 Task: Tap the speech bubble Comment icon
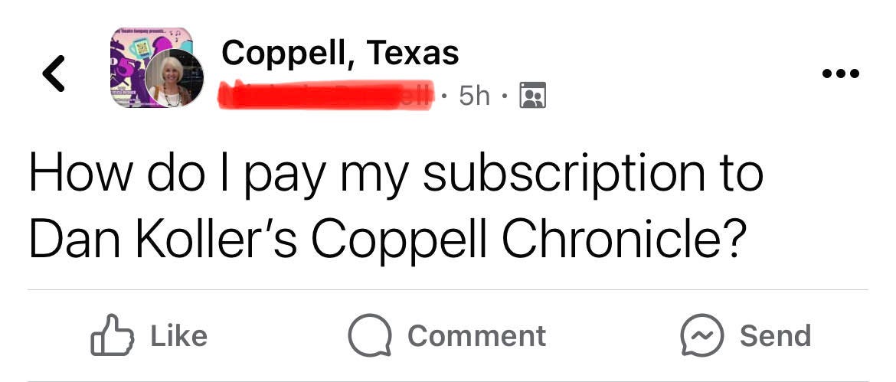pos(371,335)
